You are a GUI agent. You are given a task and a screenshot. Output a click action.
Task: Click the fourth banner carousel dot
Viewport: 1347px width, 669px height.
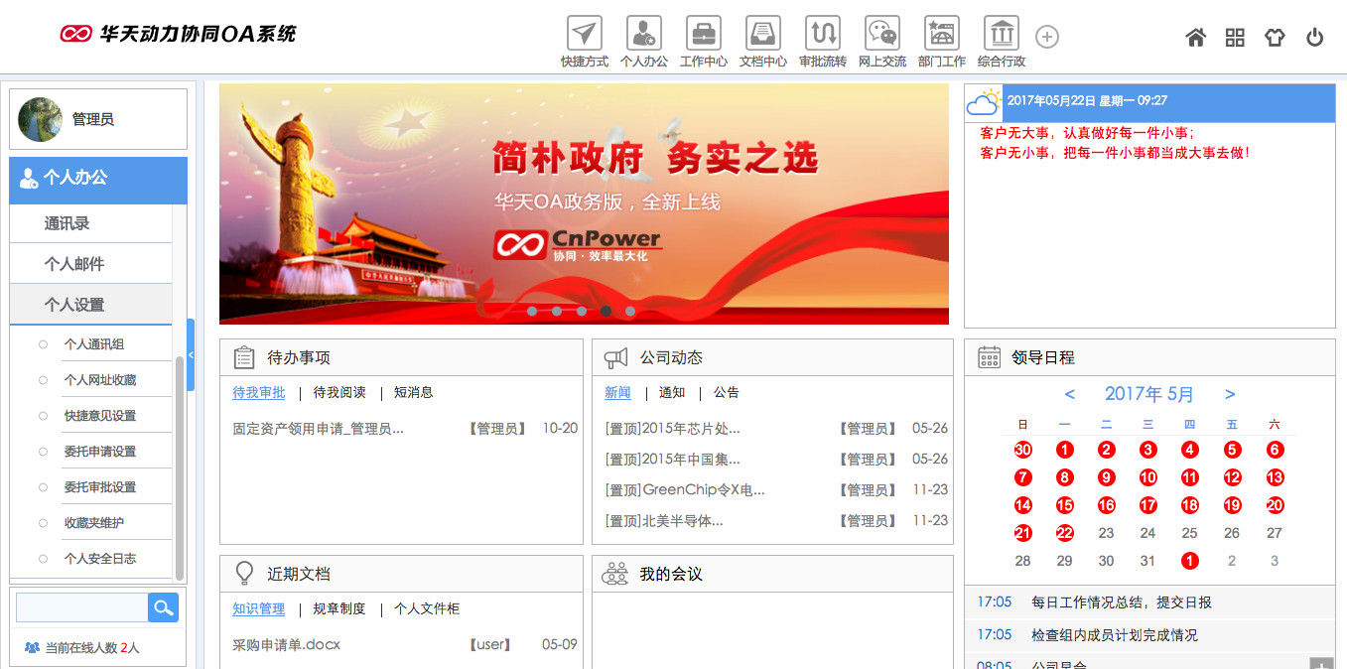click(606, 311)
